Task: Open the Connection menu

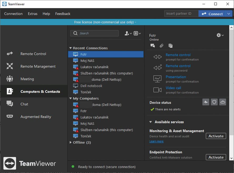Action: [13, 14]
